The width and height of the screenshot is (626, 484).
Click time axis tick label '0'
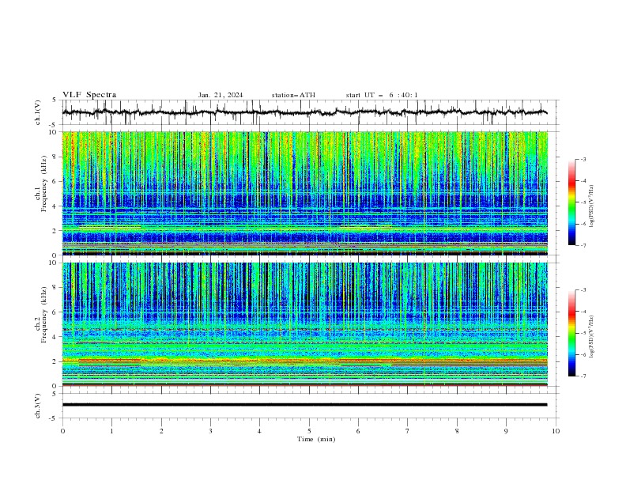[62, 431]
